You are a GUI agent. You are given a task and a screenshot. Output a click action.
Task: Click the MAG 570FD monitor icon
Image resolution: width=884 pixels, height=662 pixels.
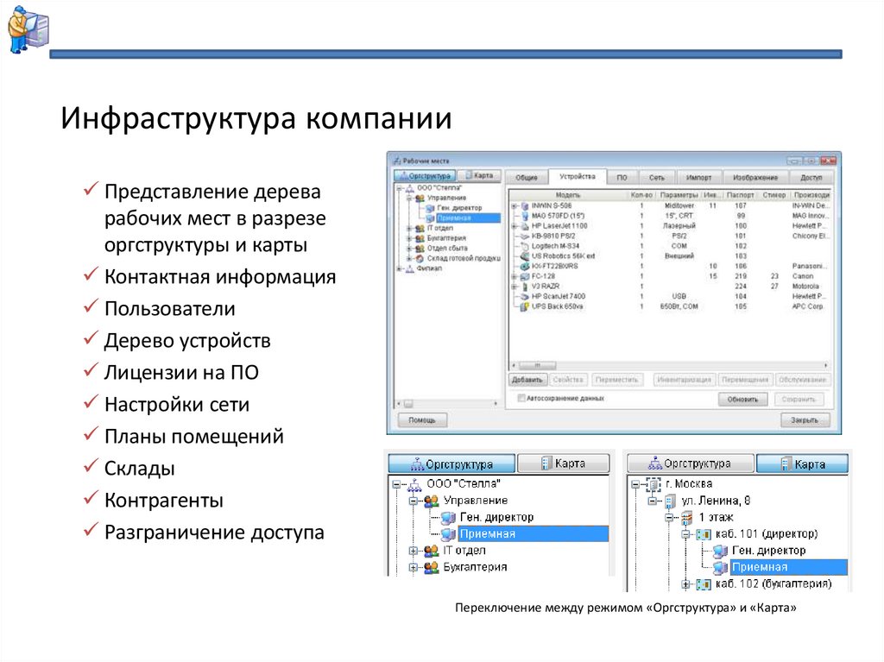(525, 215)
